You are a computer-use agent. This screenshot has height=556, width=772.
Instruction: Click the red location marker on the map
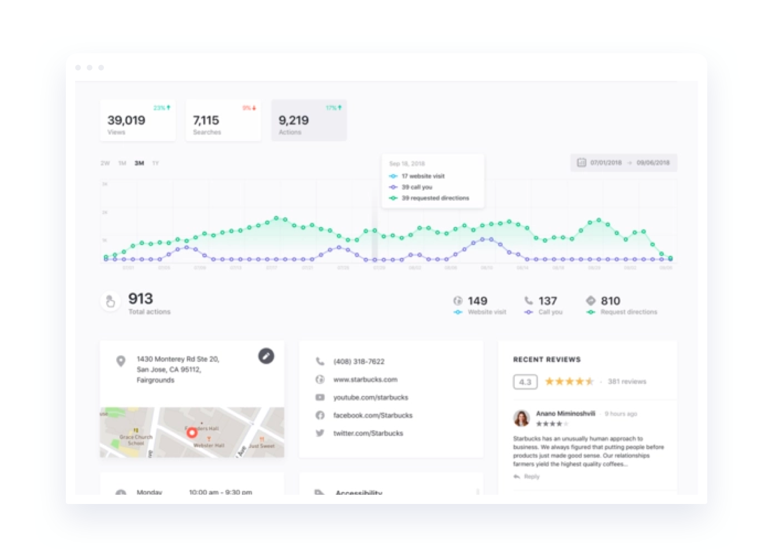(192, 432)
